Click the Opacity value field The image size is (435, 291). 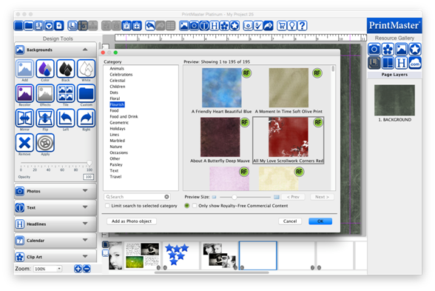click(x=88, y=177)
